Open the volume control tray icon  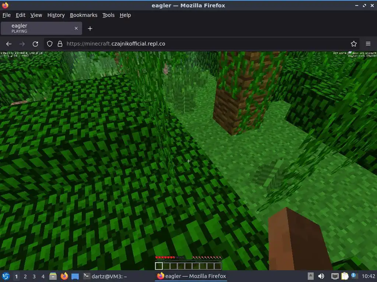tap(321, 276)
